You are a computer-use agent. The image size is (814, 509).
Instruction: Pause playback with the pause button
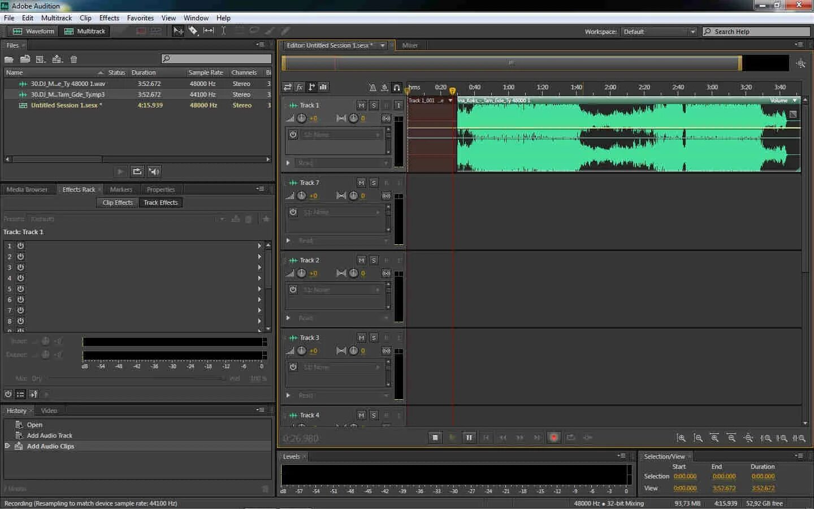click(x=469, y=437)
